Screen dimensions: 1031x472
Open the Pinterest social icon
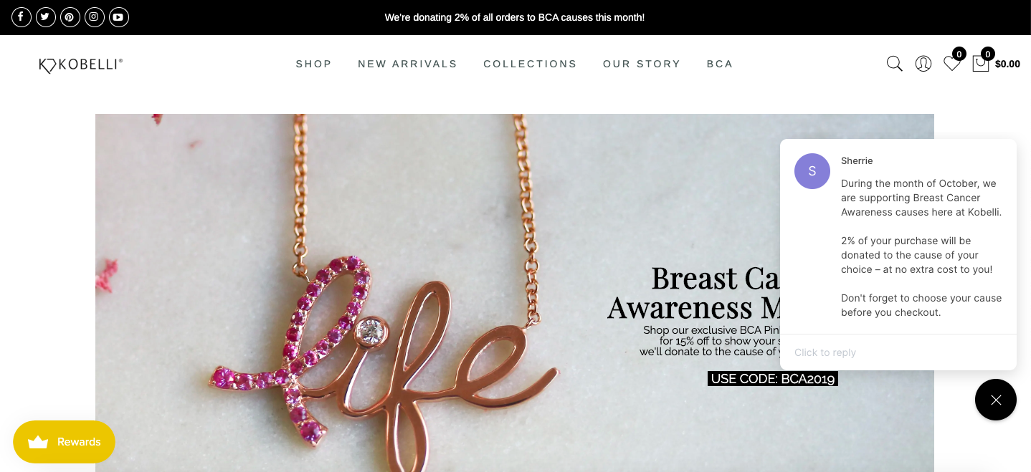pyautogui.click(x=70, y=17)
